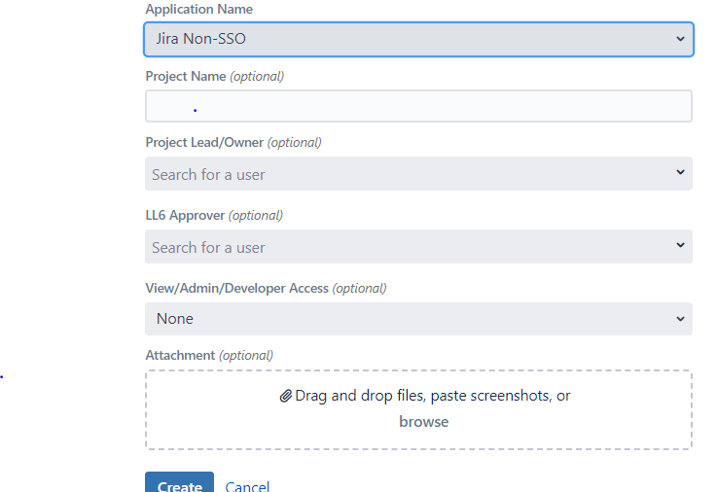
Task: Open the LL6 Approver user search
Action: pos(418,247)
